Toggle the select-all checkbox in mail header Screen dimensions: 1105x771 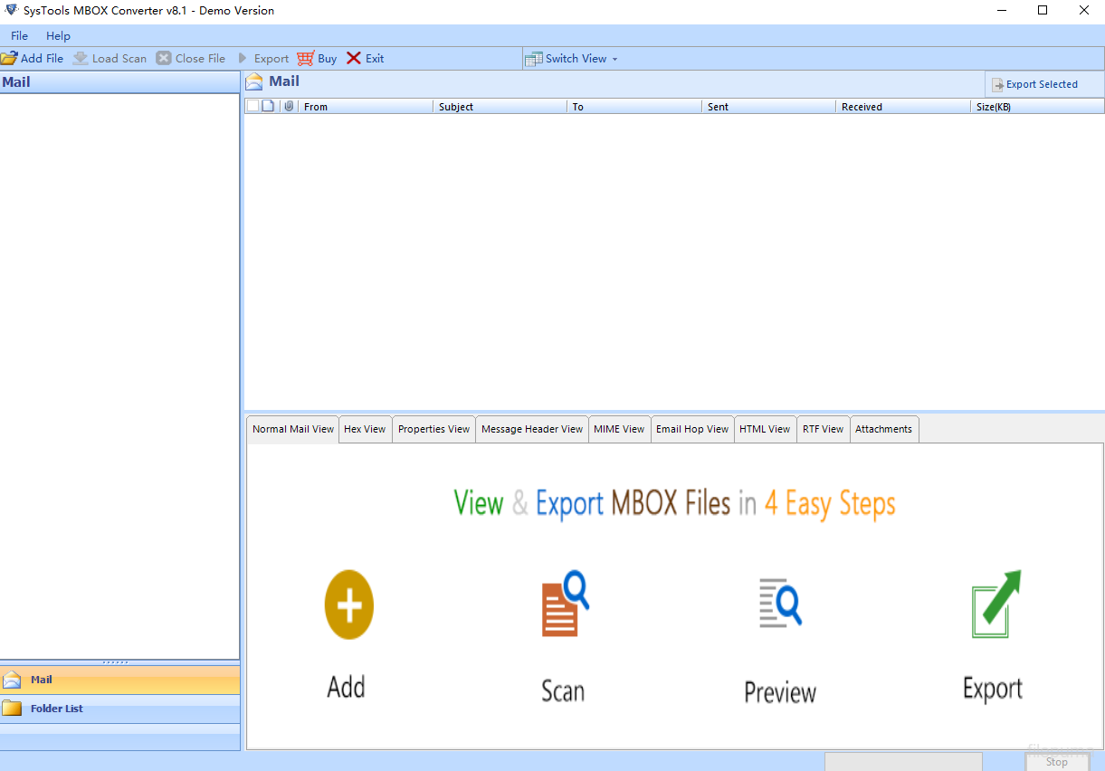(252, 106)
